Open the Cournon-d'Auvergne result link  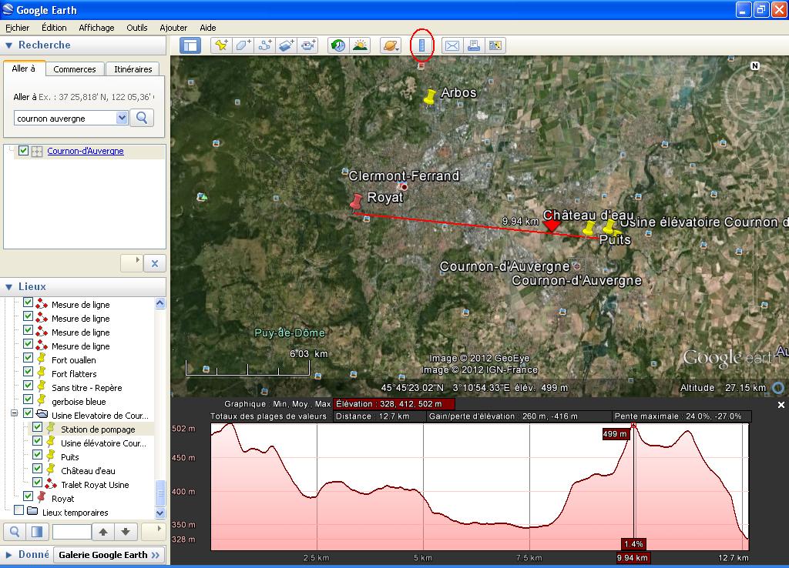[86, 151]
